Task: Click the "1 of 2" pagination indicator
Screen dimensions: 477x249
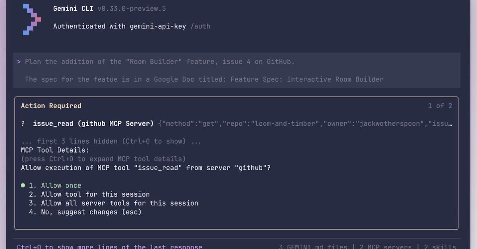Action: coord(440,105)
